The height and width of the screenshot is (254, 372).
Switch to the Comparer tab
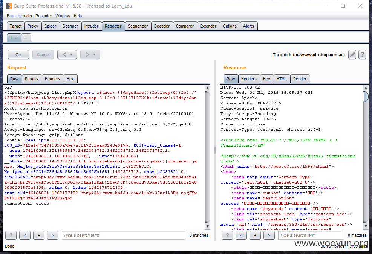tap(185, 26)
